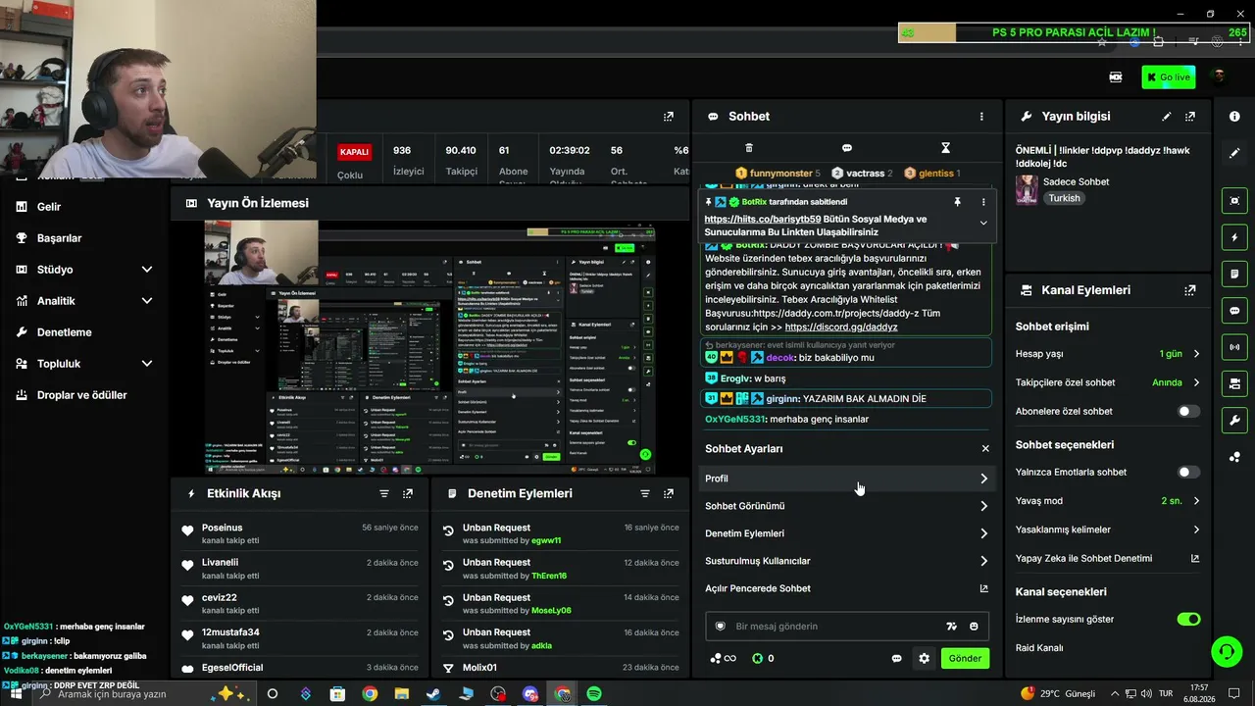The width and height of the screenshot is (1255, 706).
Task: Open the profile avatar menu
Action: (1219, 76)
